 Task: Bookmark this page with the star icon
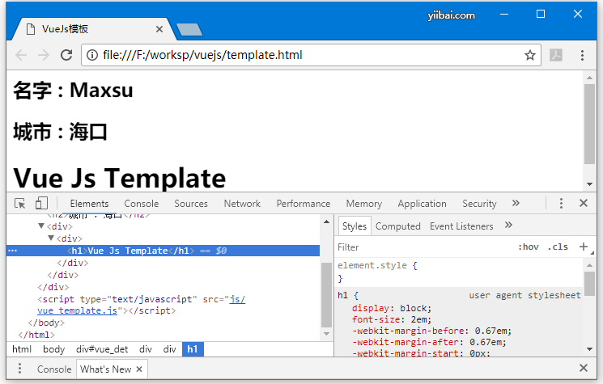point(530,55)
